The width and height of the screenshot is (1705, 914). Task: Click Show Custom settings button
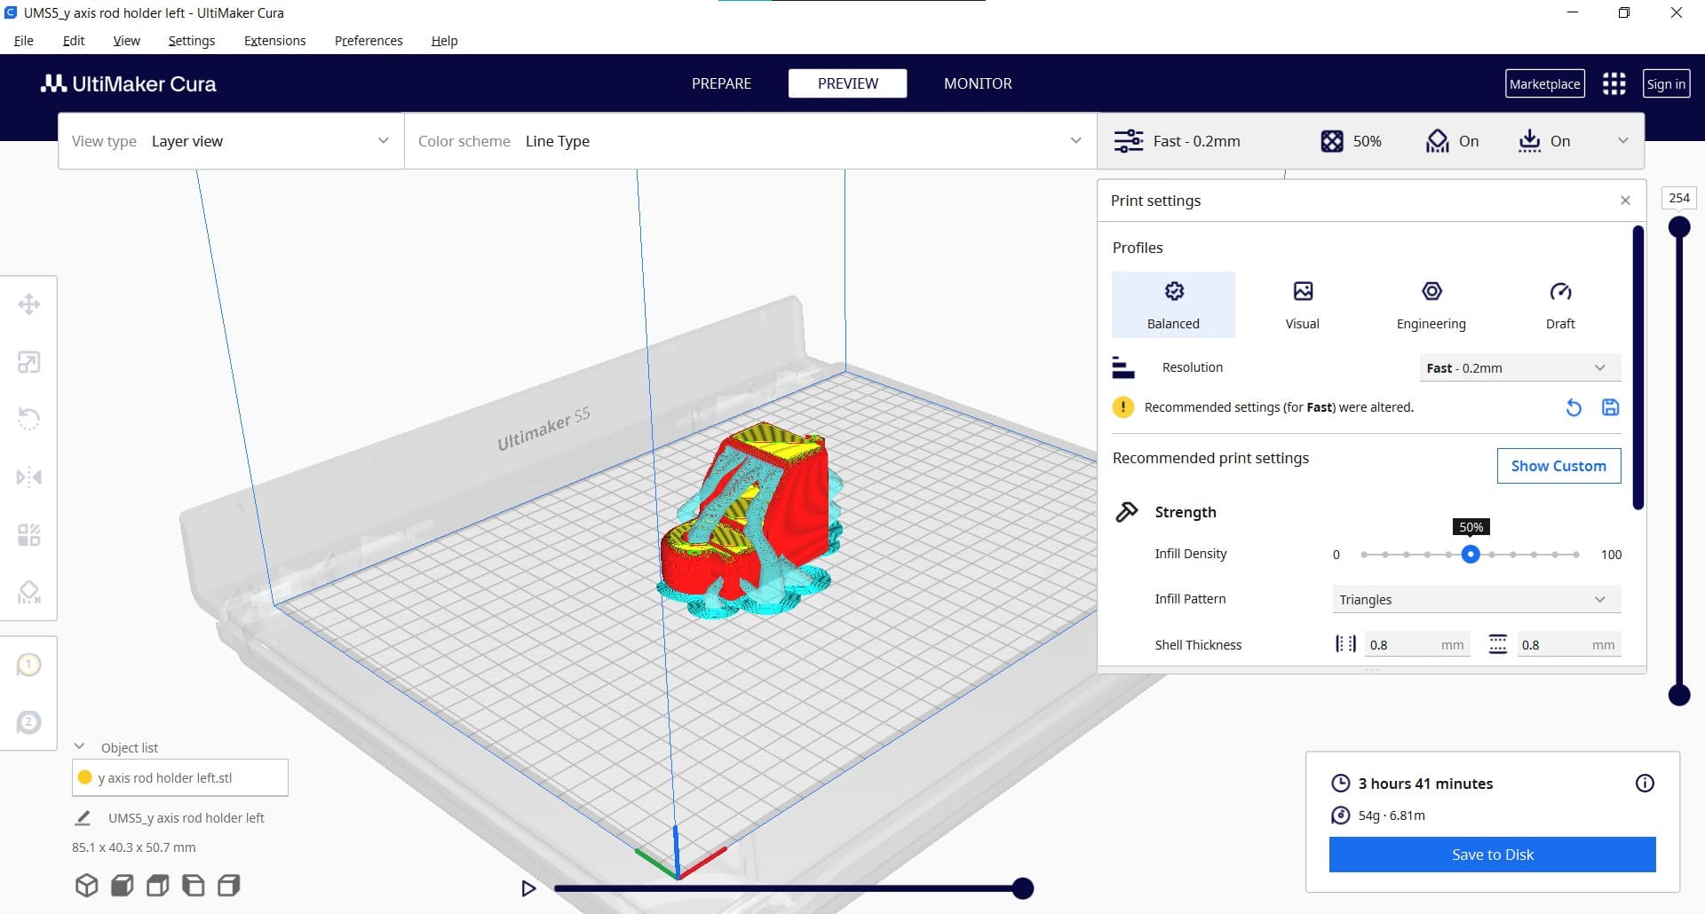[1558, 466]
